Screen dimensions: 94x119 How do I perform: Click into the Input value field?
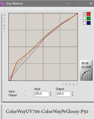41,94
